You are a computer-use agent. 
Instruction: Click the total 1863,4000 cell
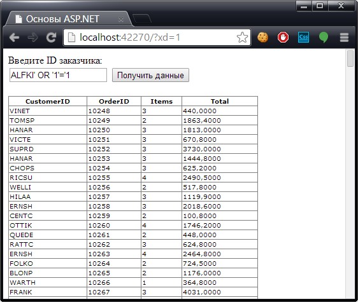[220, 120]
